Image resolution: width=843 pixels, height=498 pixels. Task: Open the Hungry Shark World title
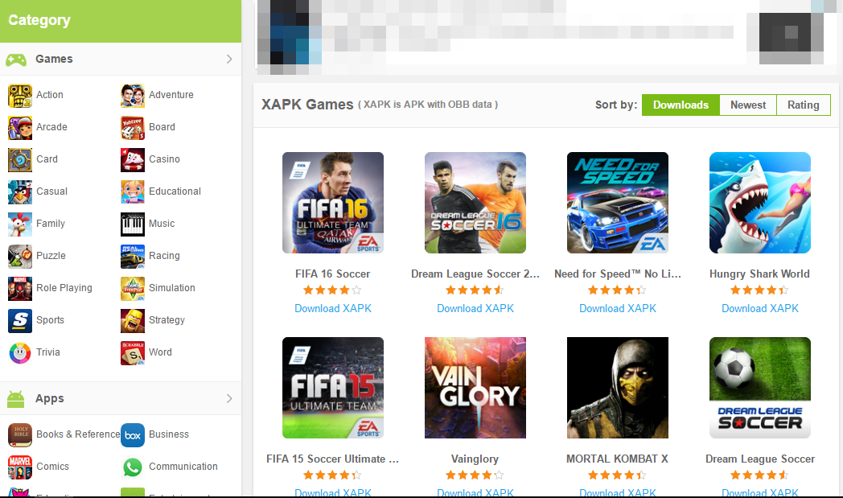[x=759, y=274]
